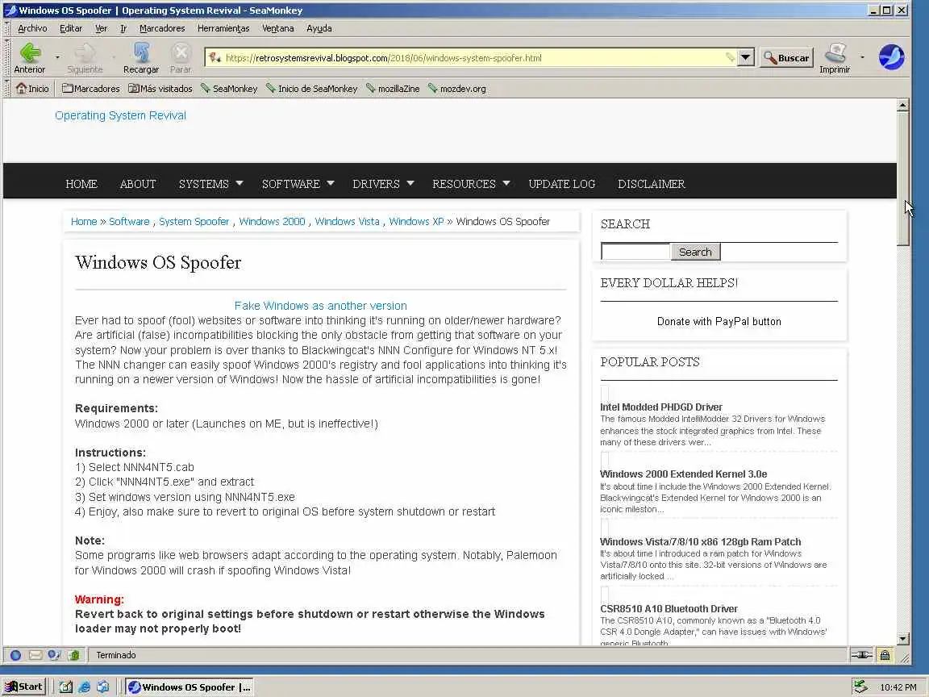Open the DISCLAIMER page

651,184
